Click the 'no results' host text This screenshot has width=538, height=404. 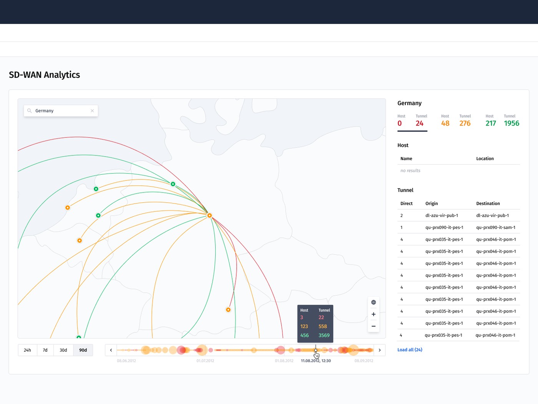tap(410, 170)
